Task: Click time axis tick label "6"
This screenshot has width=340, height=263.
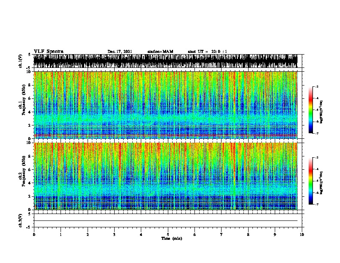Action: tap(195, 235)
